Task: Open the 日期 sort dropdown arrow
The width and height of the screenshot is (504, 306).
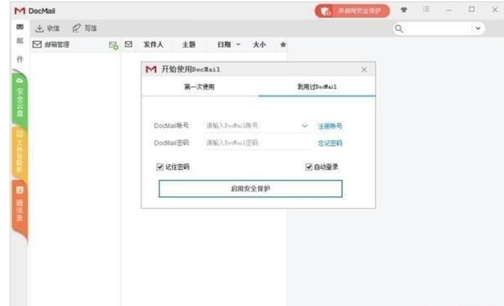Action: (238, 44)
